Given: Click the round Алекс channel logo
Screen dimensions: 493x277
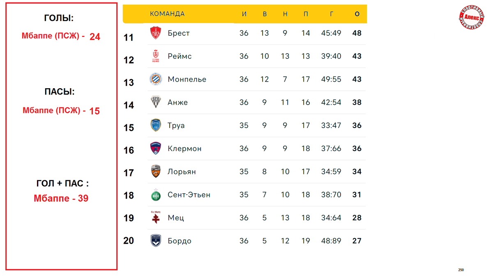Looking at the screenshot, I should pos(472,19).
